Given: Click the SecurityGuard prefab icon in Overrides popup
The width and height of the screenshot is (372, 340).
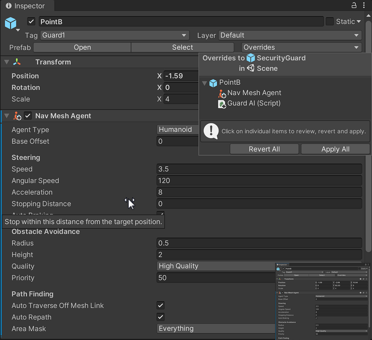Looking at the screenshot, I should 250,58.
